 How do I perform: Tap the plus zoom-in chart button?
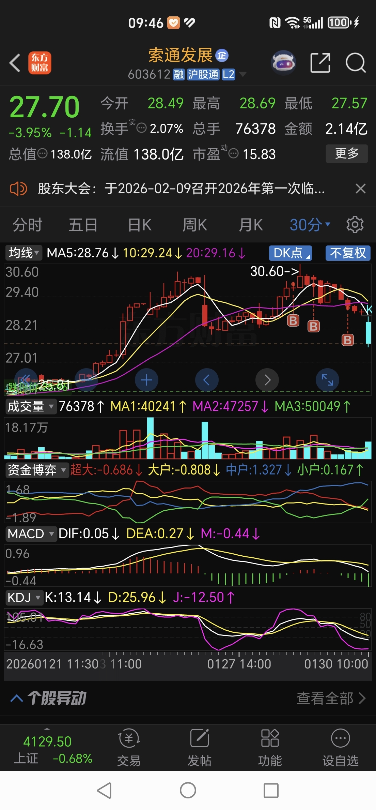pyautogui.click(x=146, y=380)
